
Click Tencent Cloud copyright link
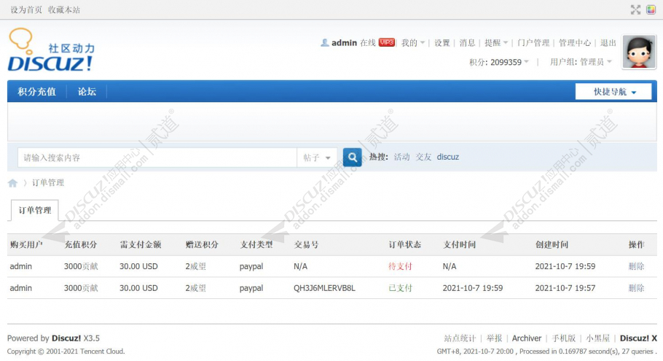101,352
